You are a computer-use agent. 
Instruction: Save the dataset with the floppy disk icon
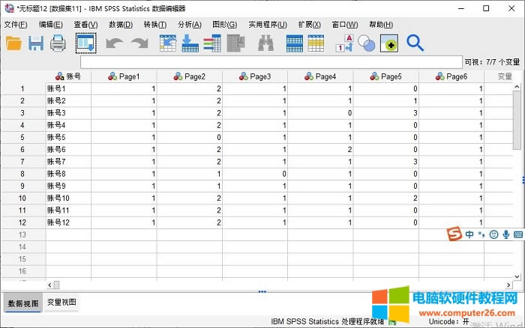point(36,43)
